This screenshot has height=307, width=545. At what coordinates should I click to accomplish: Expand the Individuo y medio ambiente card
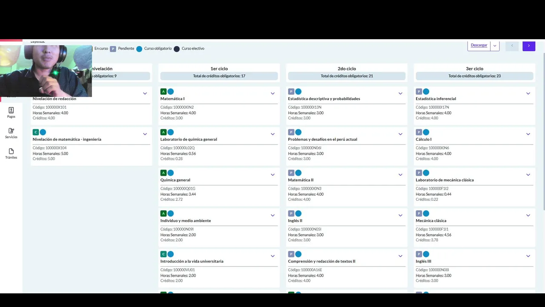pos(272,215)
